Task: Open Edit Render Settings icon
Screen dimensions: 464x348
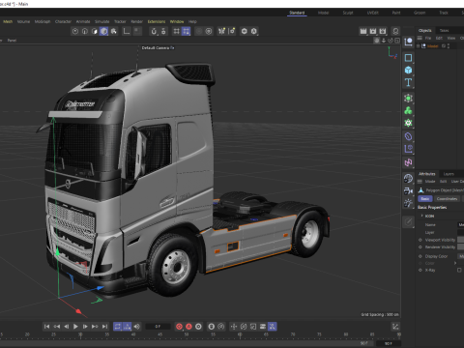Action: [383, 31]
